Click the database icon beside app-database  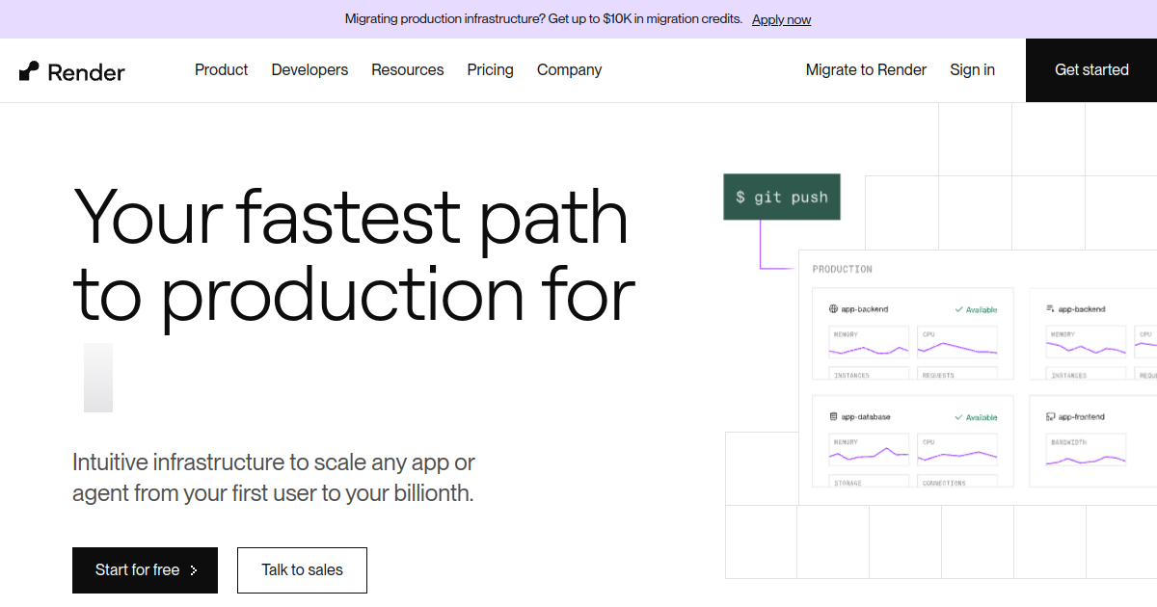(x=833, y=417)
